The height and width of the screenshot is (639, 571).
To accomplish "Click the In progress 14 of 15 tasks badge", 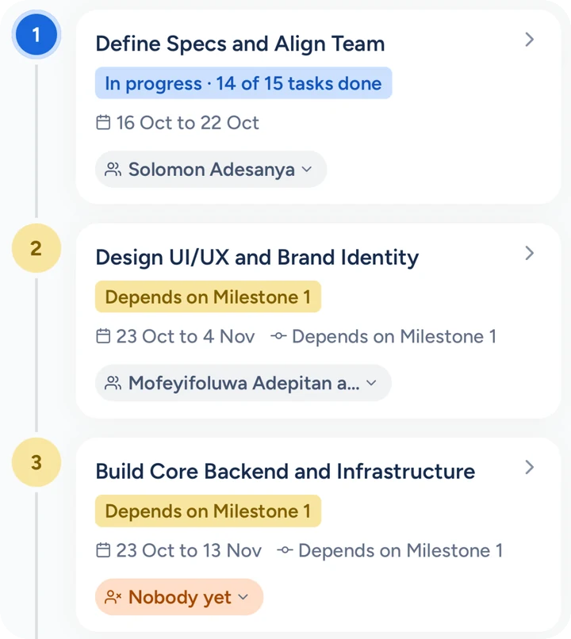I will click(243, 83).
